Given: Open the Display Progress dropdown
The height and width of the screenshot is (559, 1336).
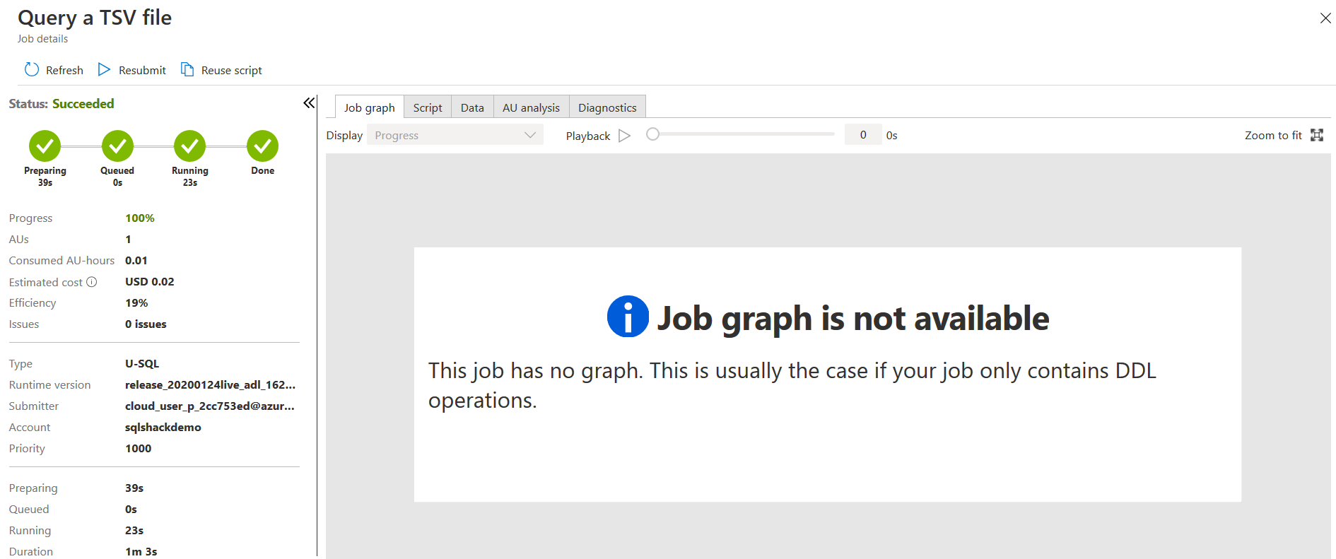Looking at the screenshot, I should point(455,135).
